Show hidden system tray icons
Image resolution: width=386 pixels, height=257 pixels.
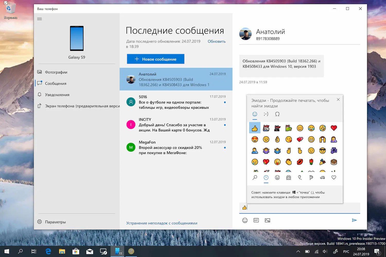pos(298,251)
